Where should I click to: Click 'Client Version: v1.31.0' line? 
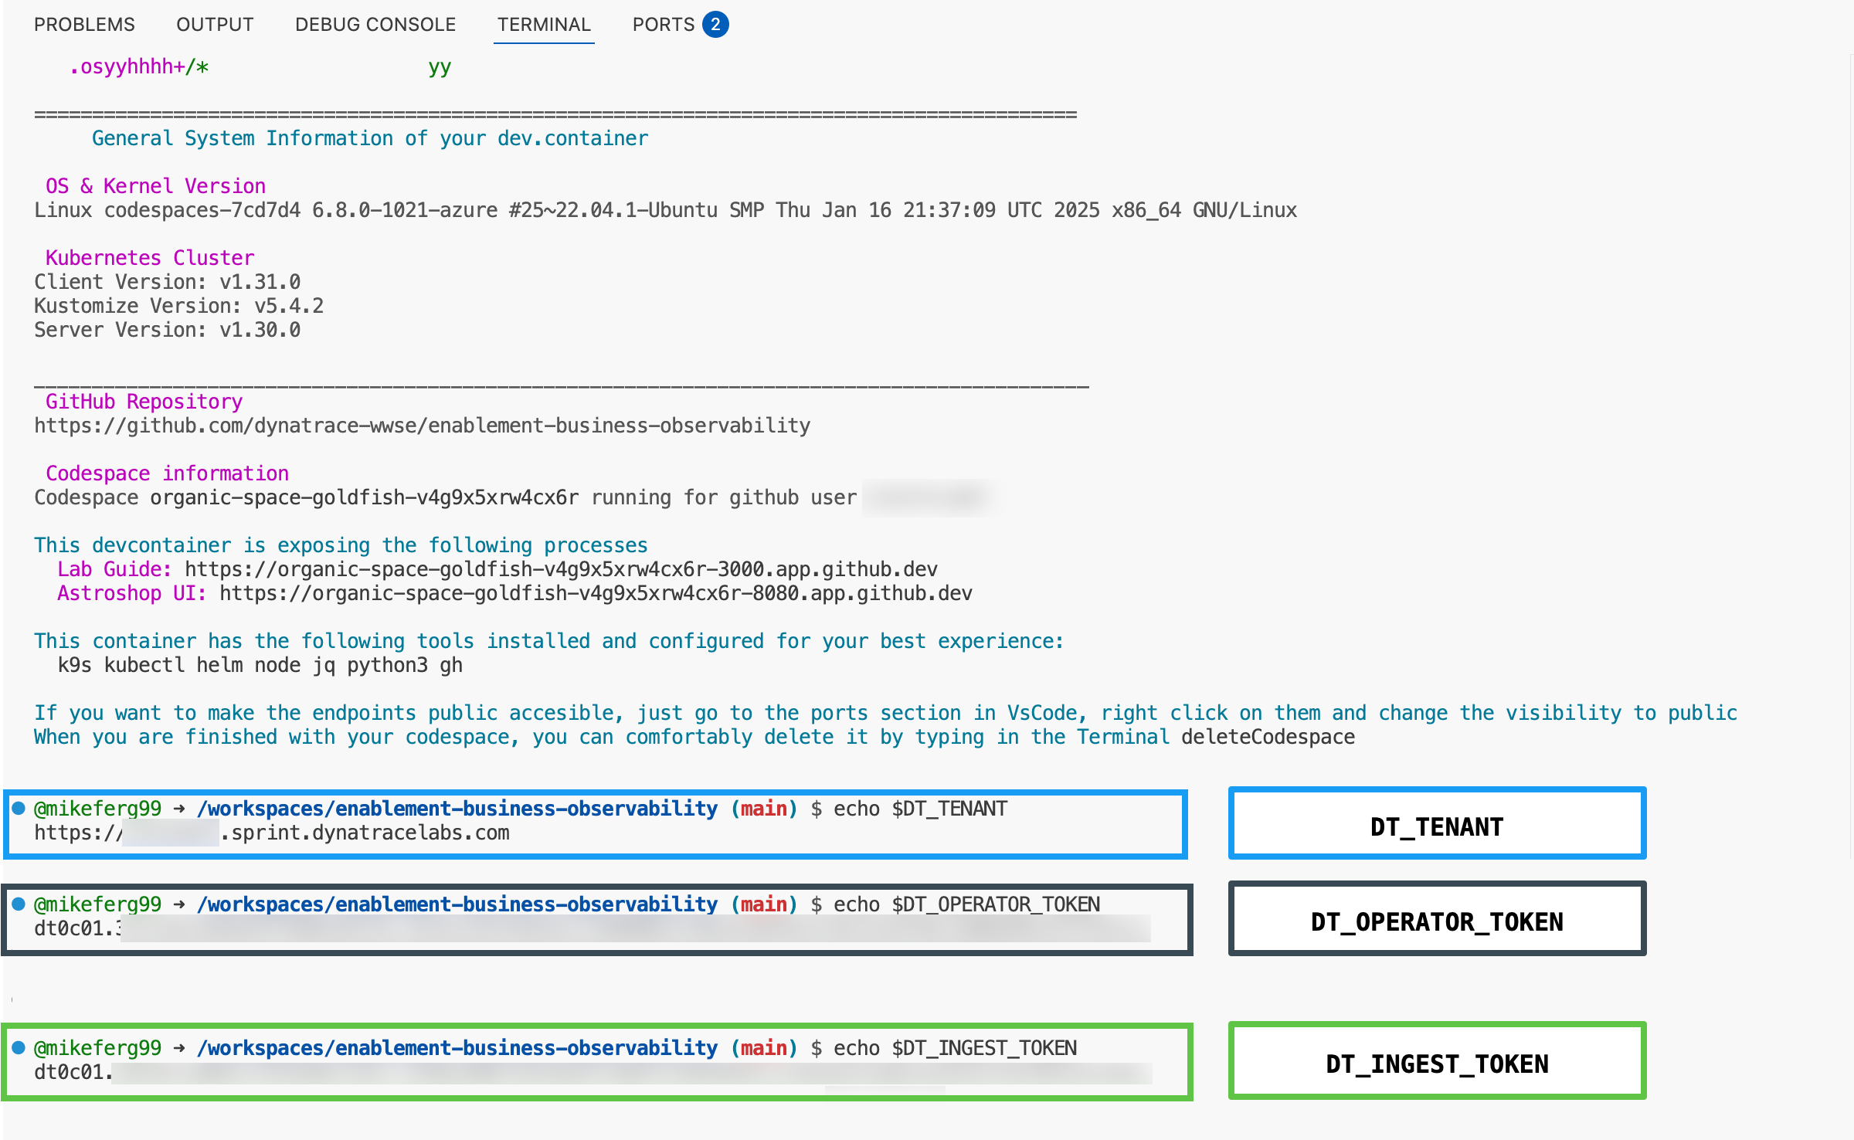pos(167,282)
